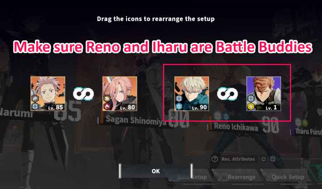
Task: Confirm the setup with OK
Action: [156, 171]
